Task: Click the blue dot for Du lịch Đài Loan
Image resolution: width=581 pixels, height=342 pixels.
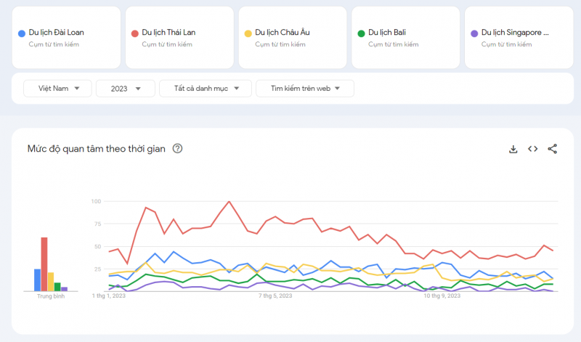Action: (22, 33)
